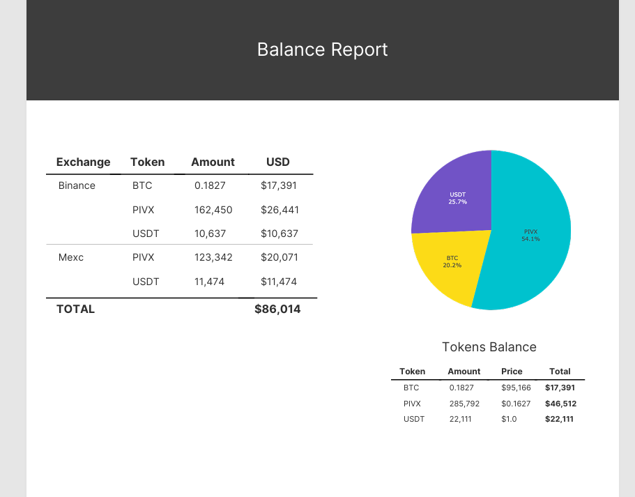Select the Exchange column header
Image resolution: width=635 pixels, height=497 pixels.
[x=83, y=162]
